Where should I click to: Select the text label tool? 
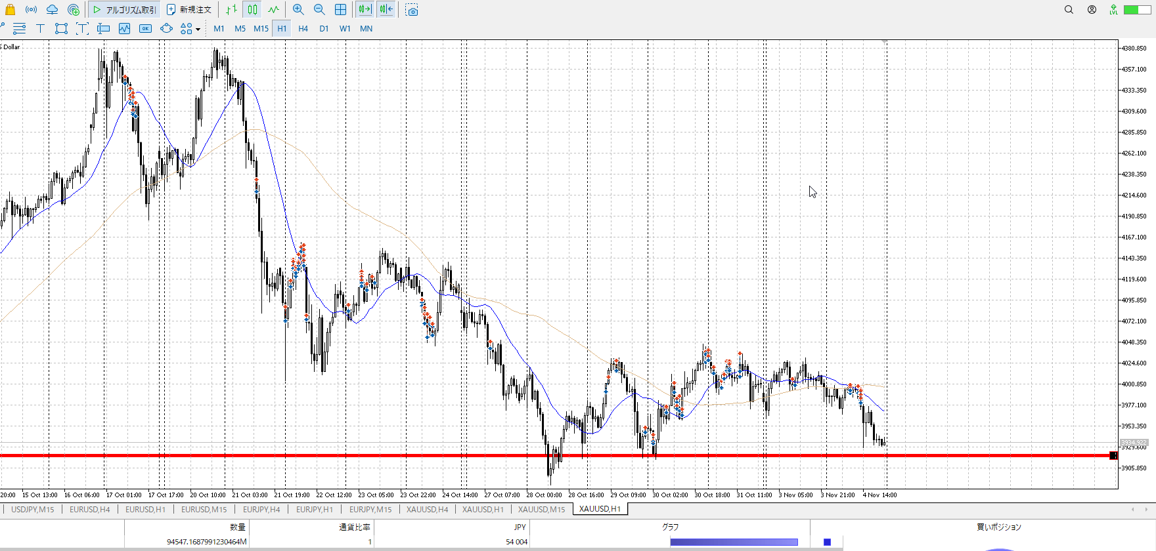pyautogui.click(x=40, y=28)
